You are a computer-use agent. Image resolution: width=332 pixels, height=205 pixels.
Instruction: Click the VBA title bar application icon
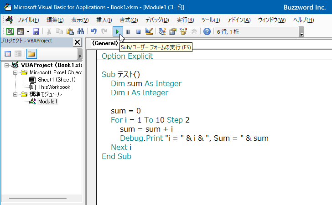click(8, 7)
